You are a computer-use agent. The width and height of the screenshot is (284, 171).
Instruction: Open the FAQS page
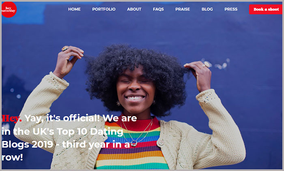tap(158, 9)
